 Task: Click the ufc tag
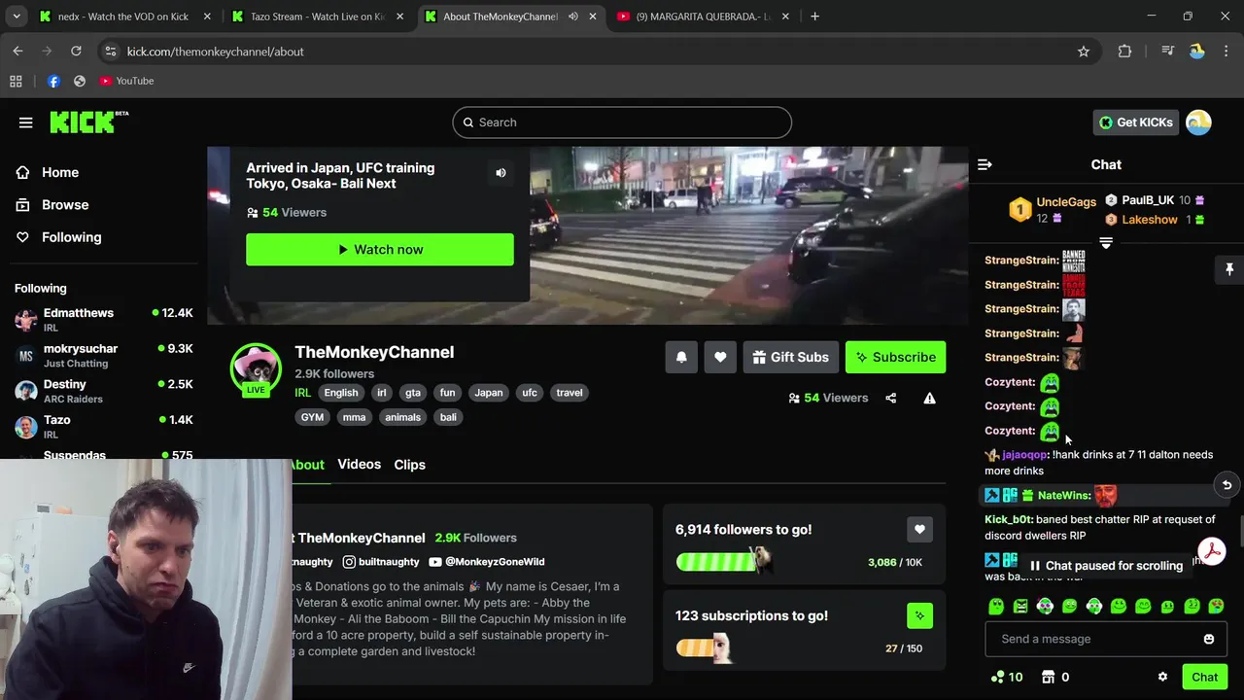pos(530,393)
